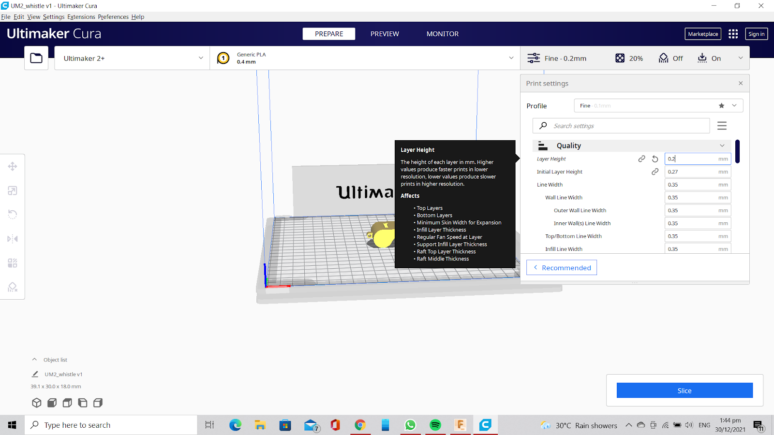Open the File menu
Screen dimensions: 774x435
click(x=6, y=16)
